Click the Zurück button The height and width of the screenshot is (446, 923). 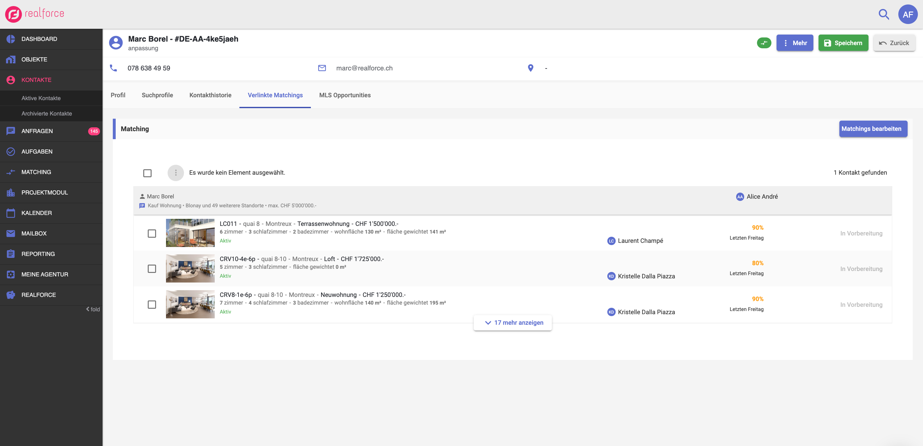(x=894, y=43)
